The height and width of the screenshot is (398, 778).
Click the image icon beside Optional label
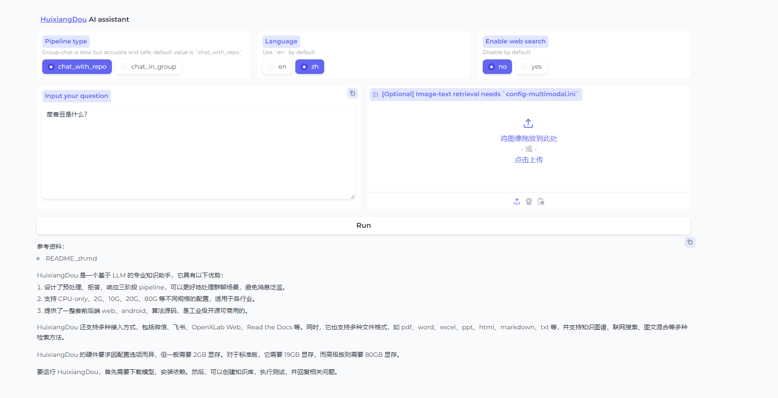tap(376, 94)
